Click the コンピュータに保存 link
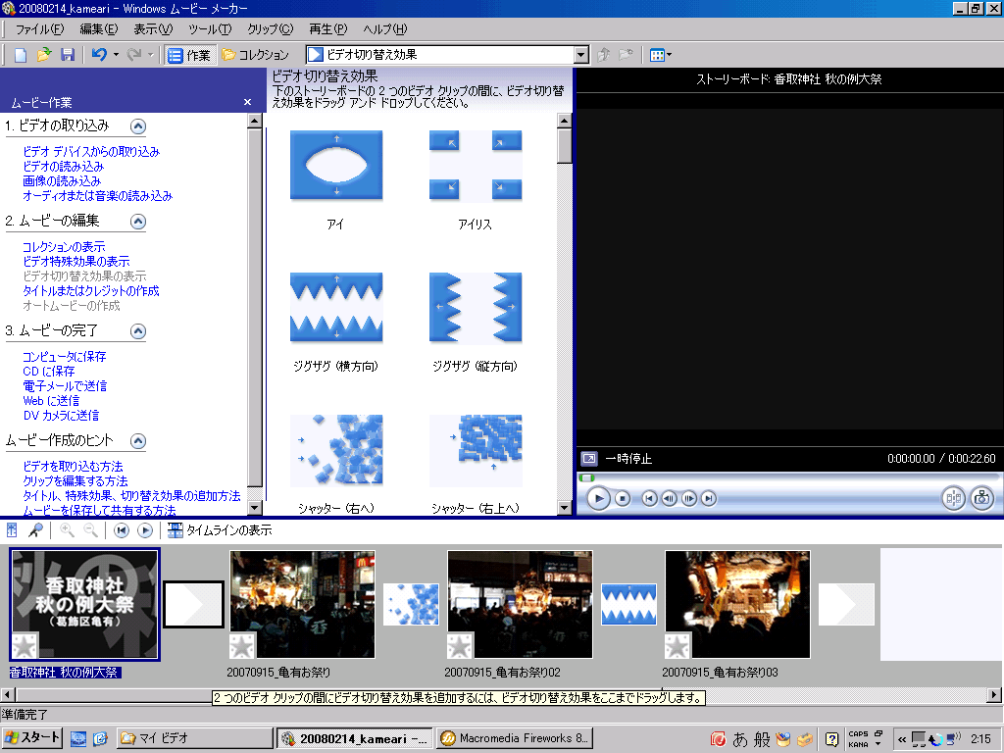The image size is (1004, 753). [x=65, y=357]
